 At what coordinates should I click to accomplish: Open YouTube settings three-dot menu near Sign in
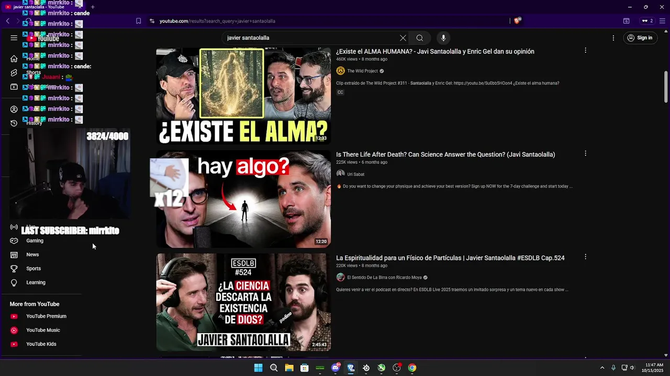coord(613,38)
